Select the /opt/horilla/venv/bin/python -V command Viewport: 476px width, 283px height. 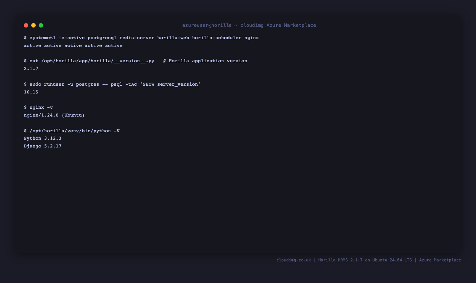point(72,131)
